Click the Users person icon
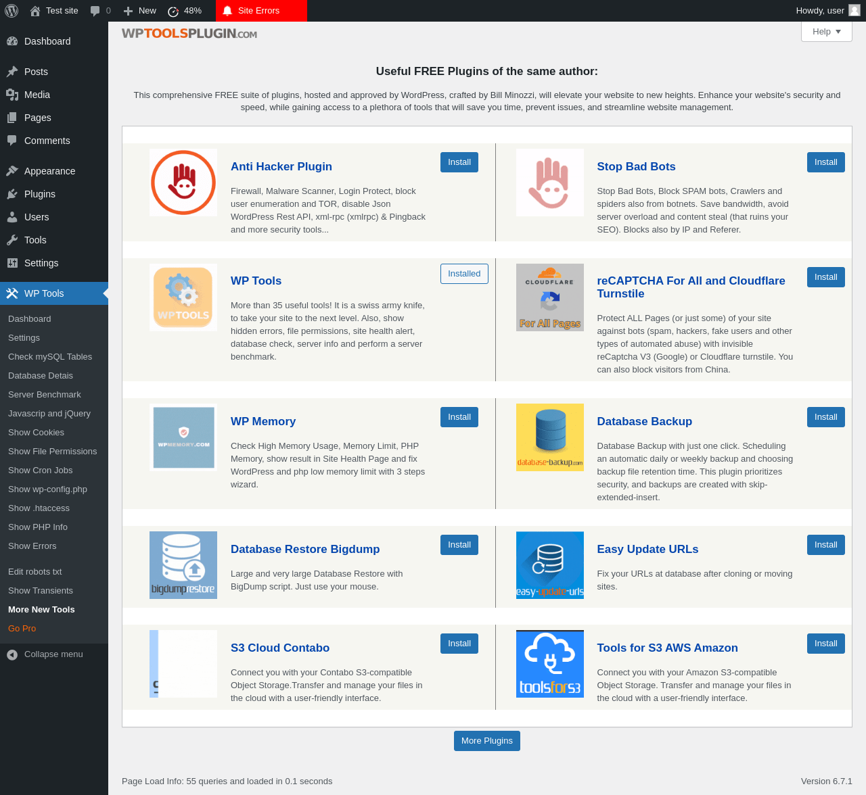 [x=12, y=217]
